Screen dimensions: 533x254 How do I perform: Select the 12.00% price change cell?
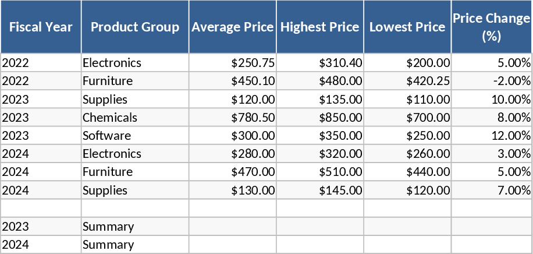(x=492, y=135)
